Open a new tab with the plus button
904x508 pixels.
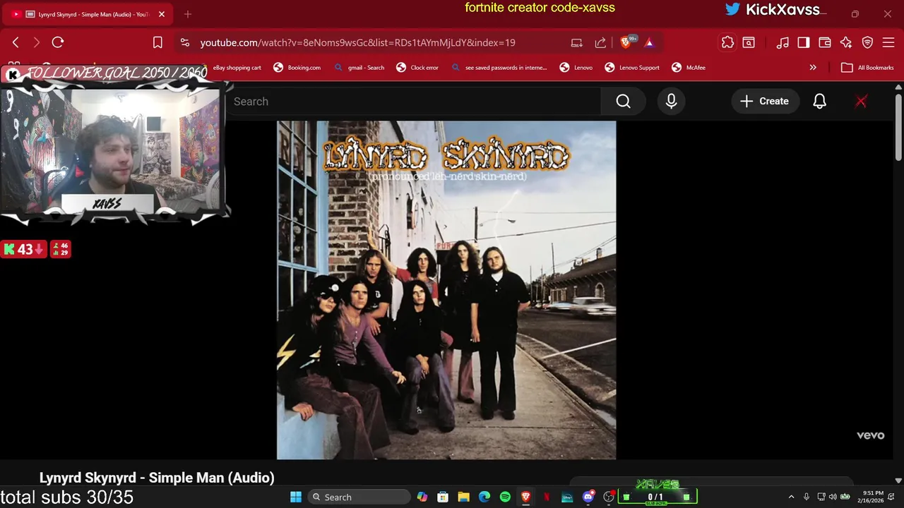pos(188,14)
